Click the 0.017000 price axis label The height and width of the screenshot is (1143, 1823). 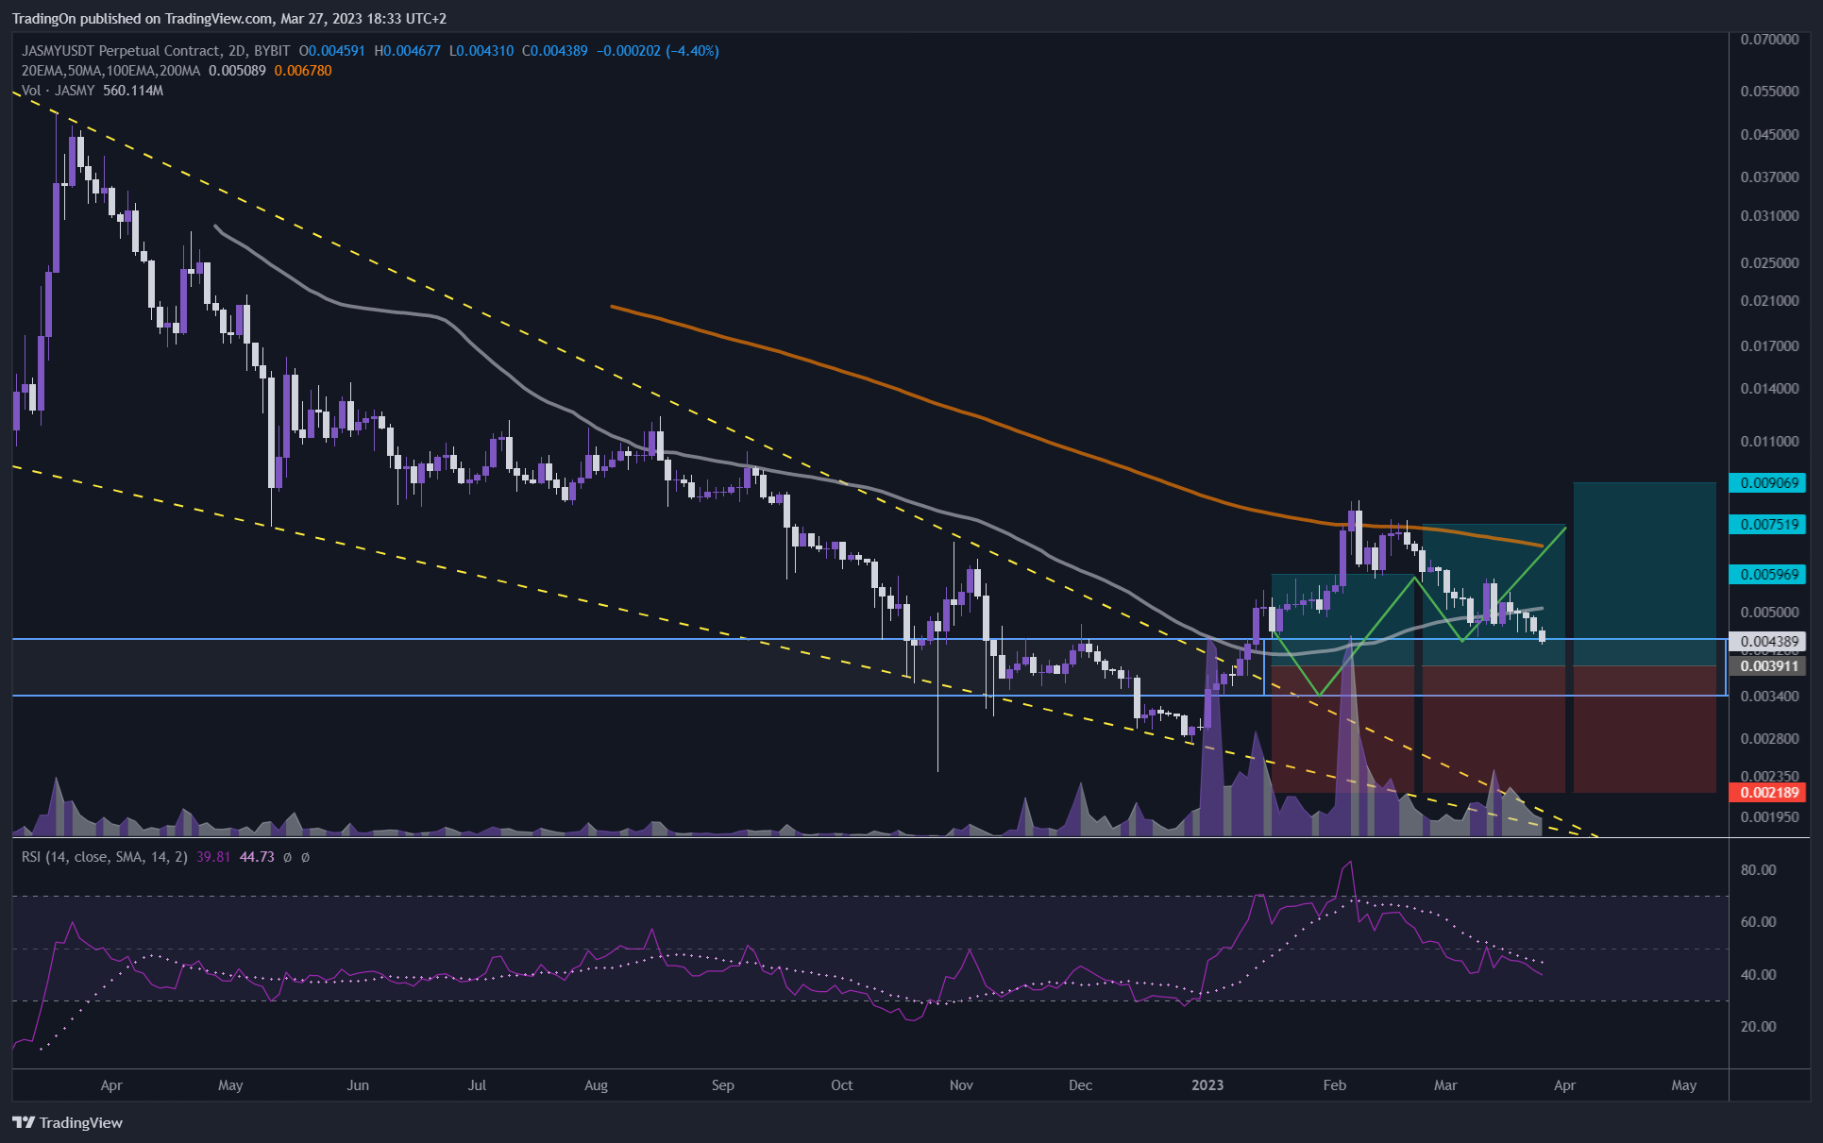[1769, 346]
